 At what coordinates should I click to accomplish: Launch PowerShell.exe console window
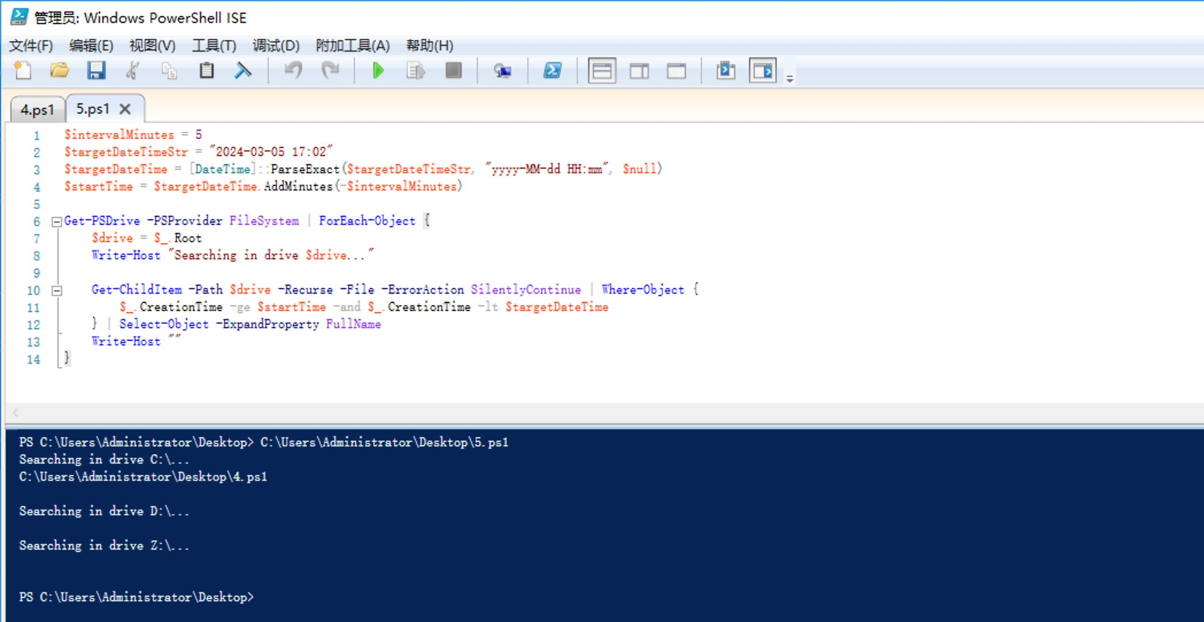pyautogui.click(x=552, y=71)
